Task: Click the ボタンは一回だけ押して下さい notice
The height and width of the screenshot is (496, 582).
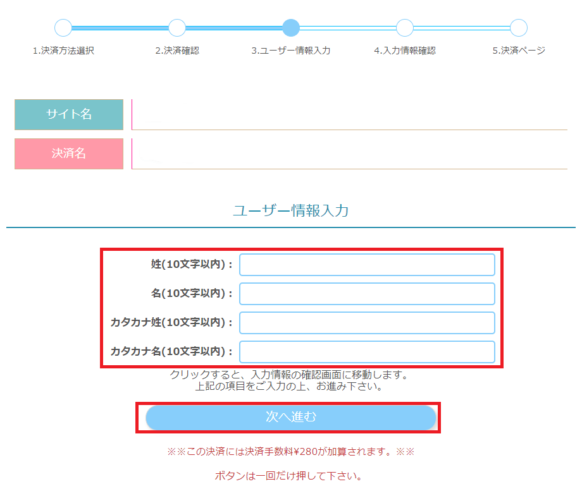Action: [288, 476]
